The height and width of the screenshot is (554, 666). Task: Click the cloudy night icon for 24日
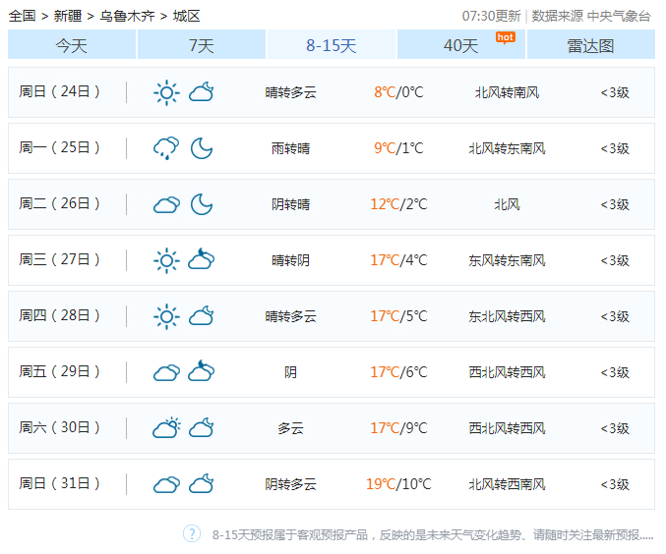click(x=202, y=92)
